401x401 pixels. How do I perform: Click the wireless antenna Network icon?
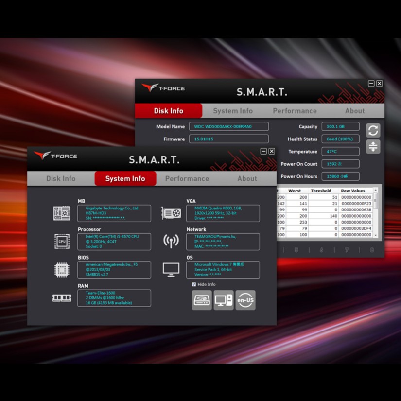pos(171,241)
